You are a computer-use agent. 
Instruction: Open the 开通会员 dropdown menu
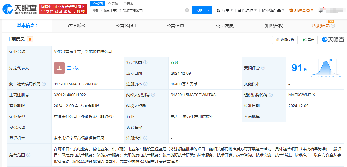[301, 10]
